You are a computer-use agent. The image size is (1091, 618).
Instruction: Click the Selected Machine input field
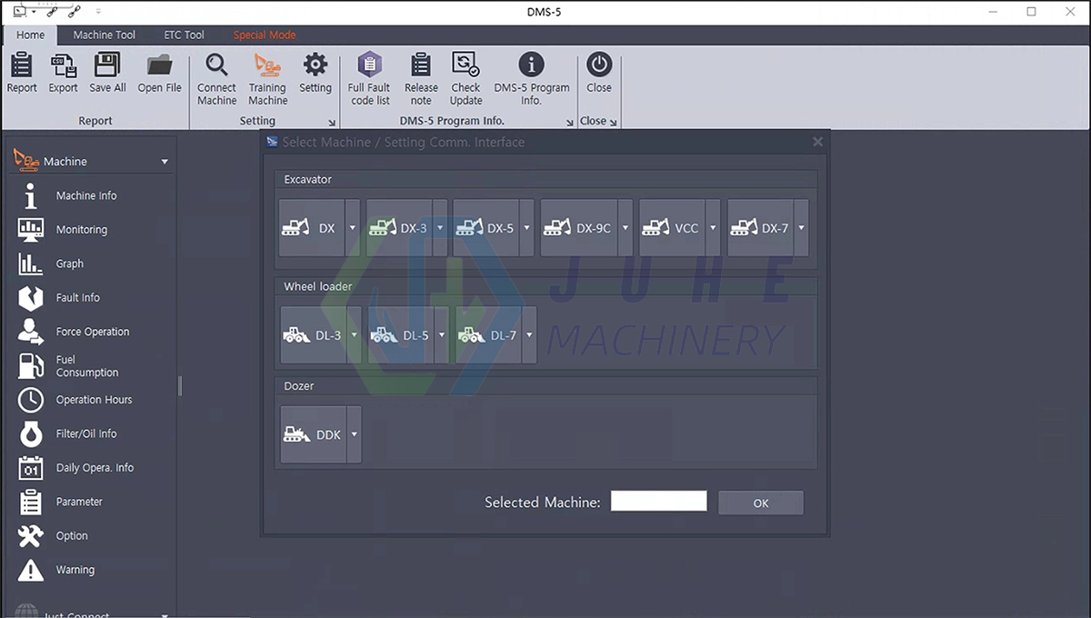[658, 501]
